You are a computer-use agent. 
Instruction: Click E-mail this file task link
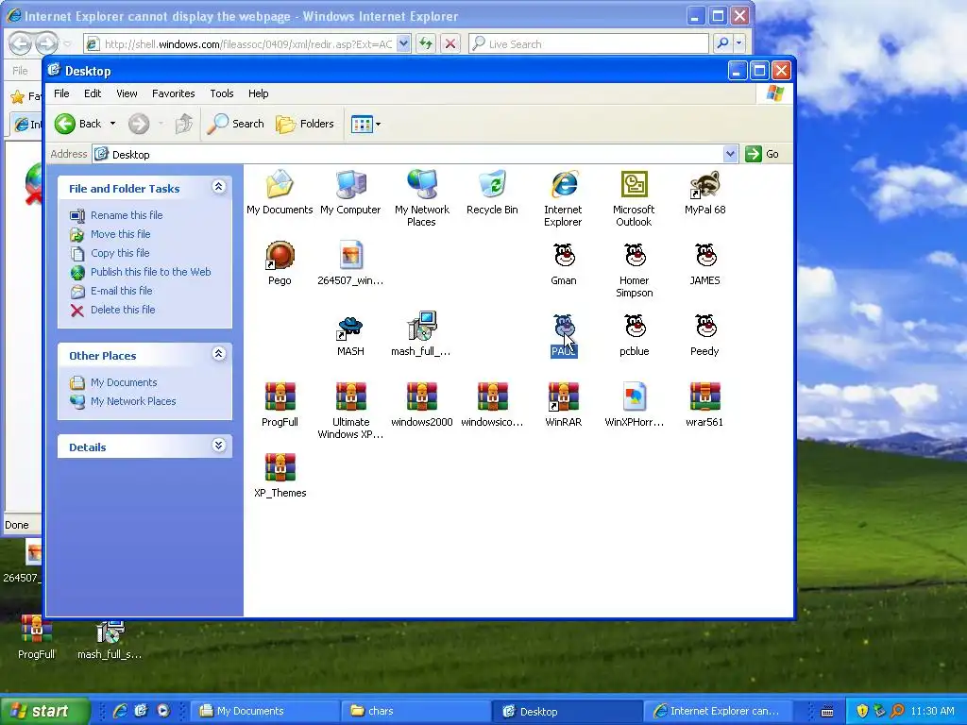[122, 291]
